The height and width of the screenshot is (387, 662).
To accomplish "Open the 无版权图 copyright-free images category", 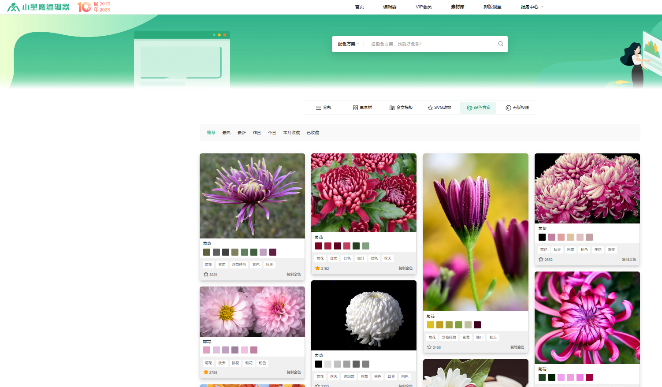I will click(517, 108).
